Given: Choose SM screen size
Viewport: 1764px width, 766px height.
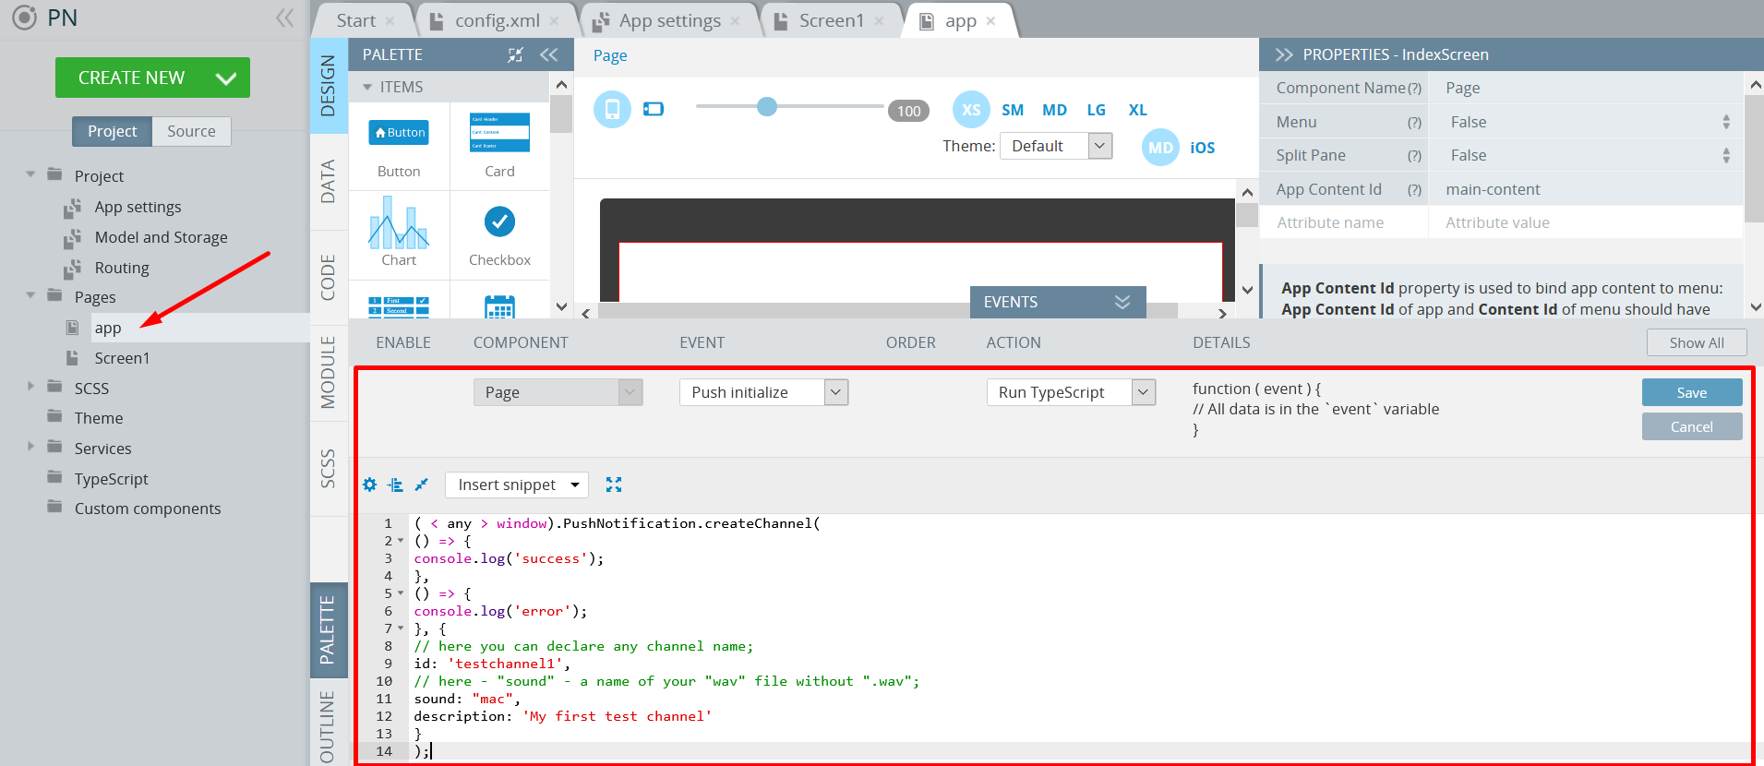Looking at the screenshot, I should pyautogui.click(x=1013, y=110).
